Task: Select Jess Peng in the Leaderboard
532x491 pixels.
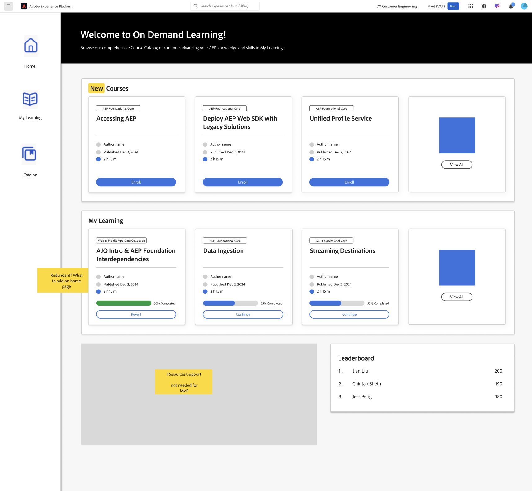Action: [x=362, y=396]
